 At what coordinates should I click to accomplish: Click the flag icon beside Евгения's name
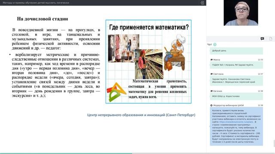(211, 91)
